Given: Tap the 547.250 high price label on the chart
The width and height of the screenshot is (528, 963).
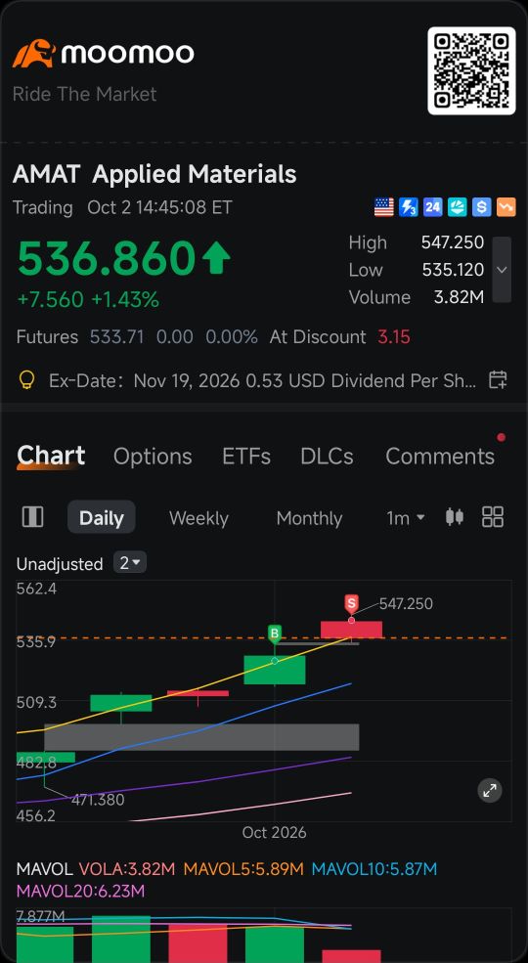Looking at the screenshot, I should click(406, 604).
